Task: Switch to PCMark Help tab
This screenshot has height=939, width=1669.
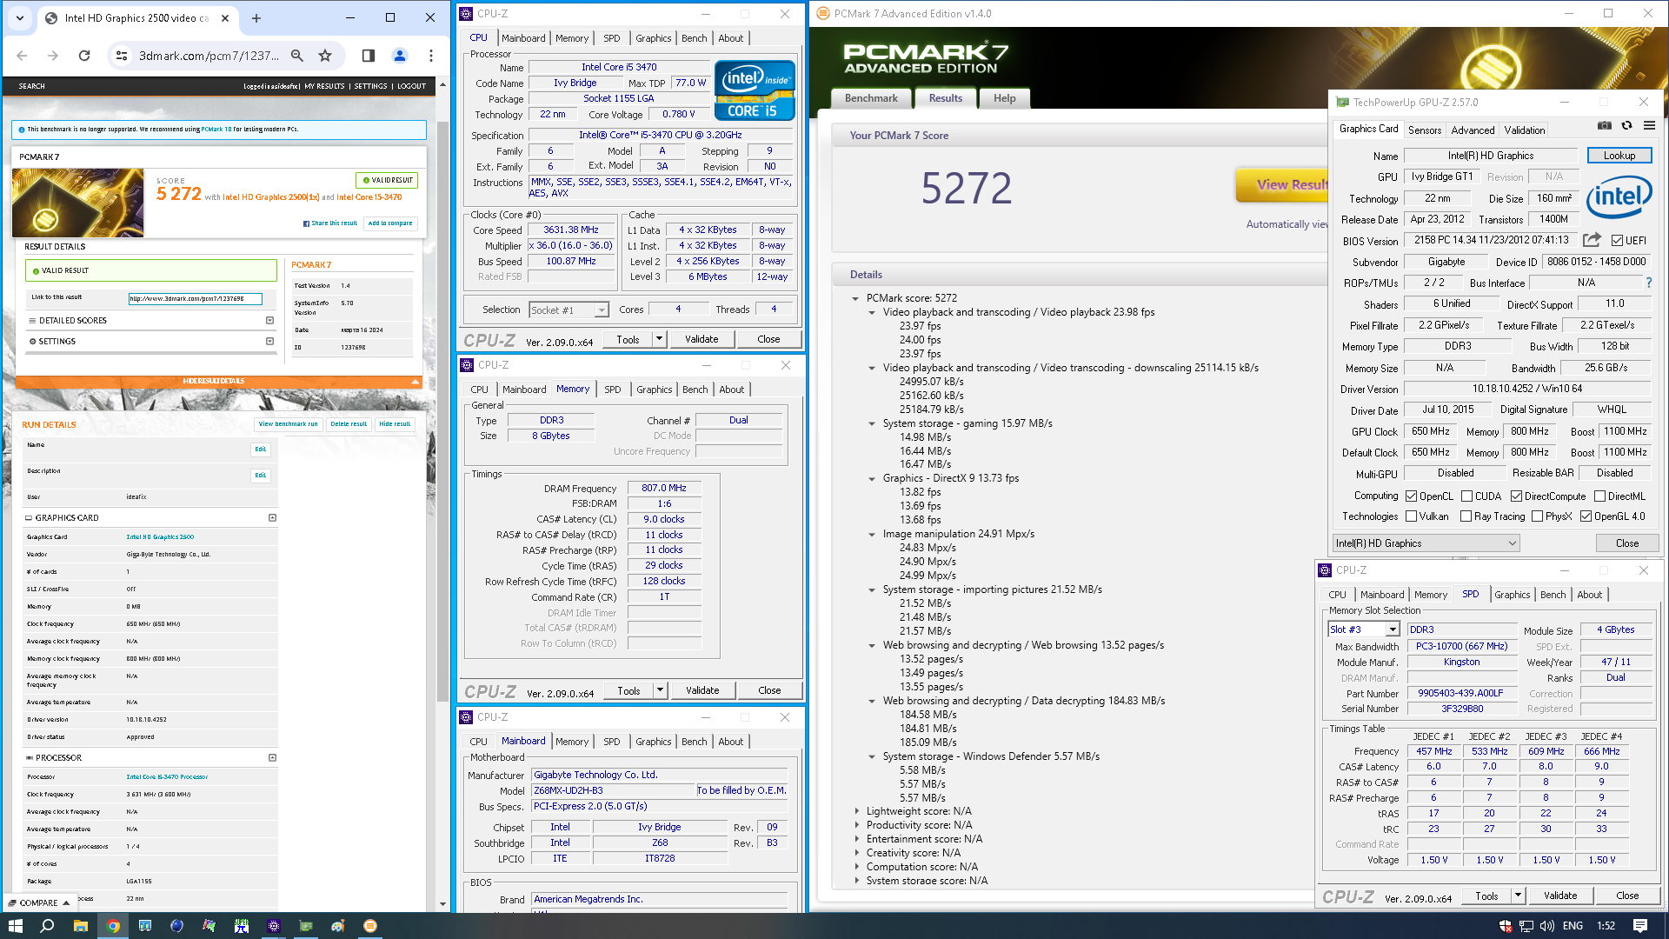Action: tap(1005, 98)
